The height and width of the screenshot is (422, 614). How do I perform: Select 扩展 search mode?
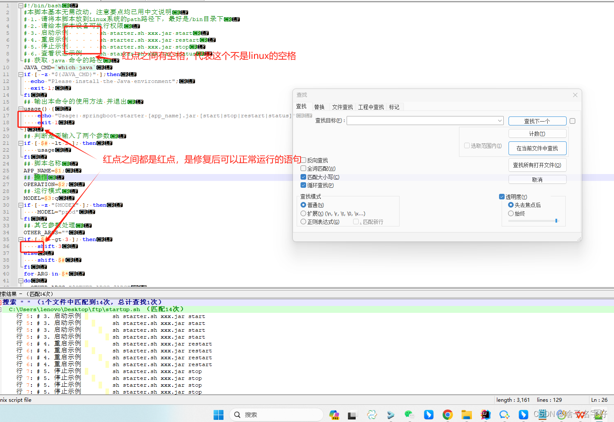pos(304,214)
